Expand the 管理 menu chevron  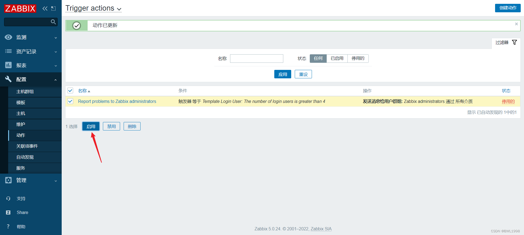(x=56, y=181)
